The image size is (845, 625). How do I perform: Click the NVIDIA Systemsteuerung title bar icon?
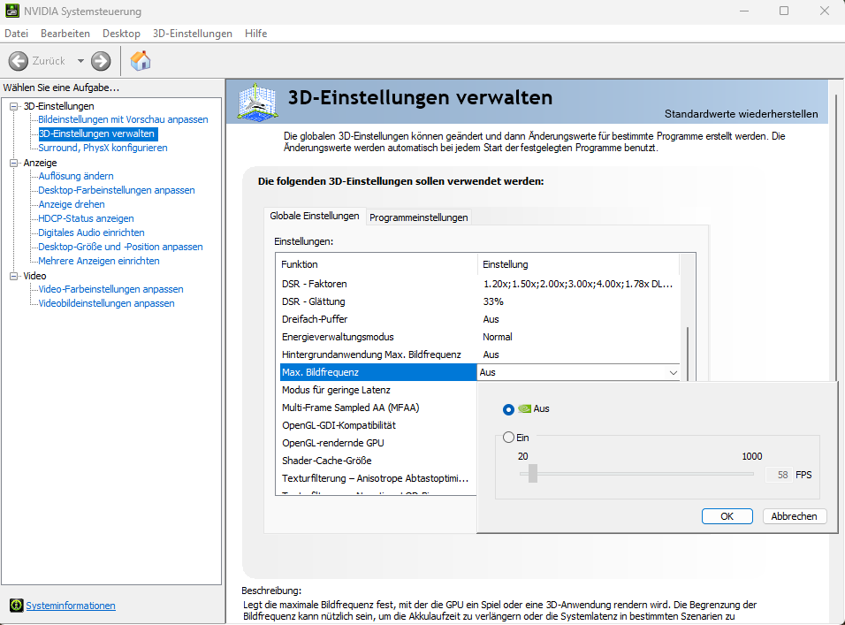pos(11,11)
